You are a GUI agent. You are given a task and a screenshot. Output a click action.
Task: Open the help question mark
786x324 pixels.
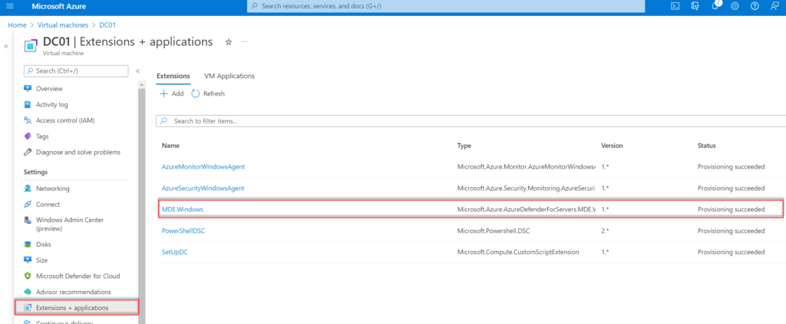(755, 6)
